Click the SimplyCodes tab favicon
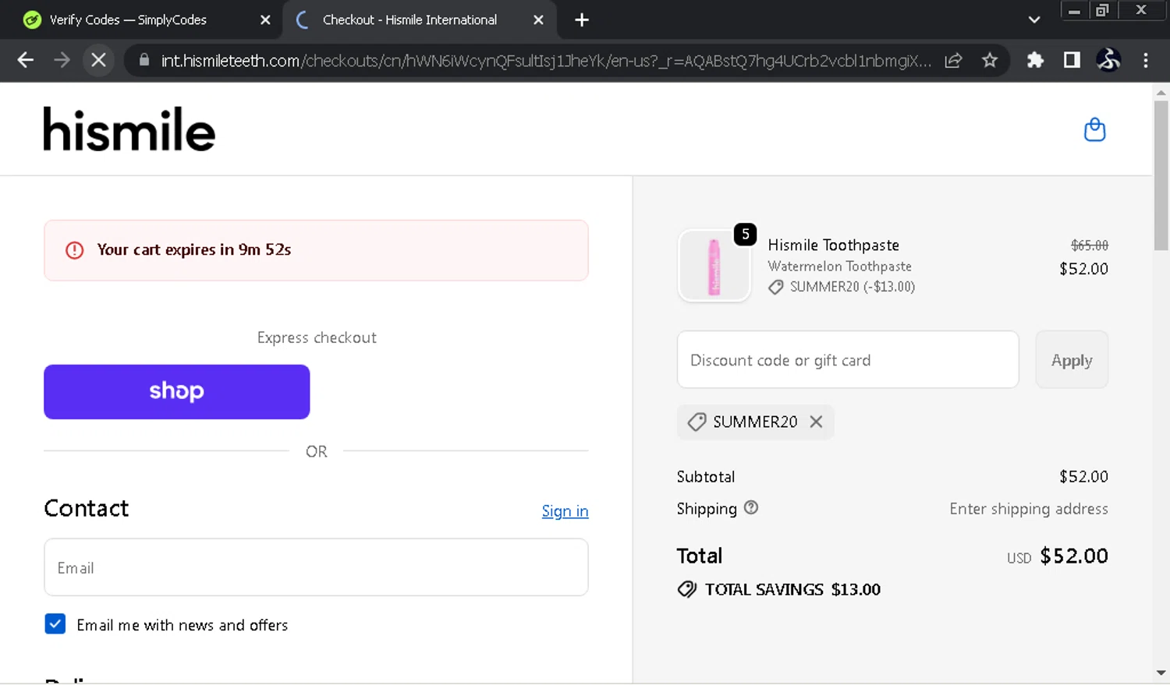This screenshot has height=685, width=1170. coord(32,20)
